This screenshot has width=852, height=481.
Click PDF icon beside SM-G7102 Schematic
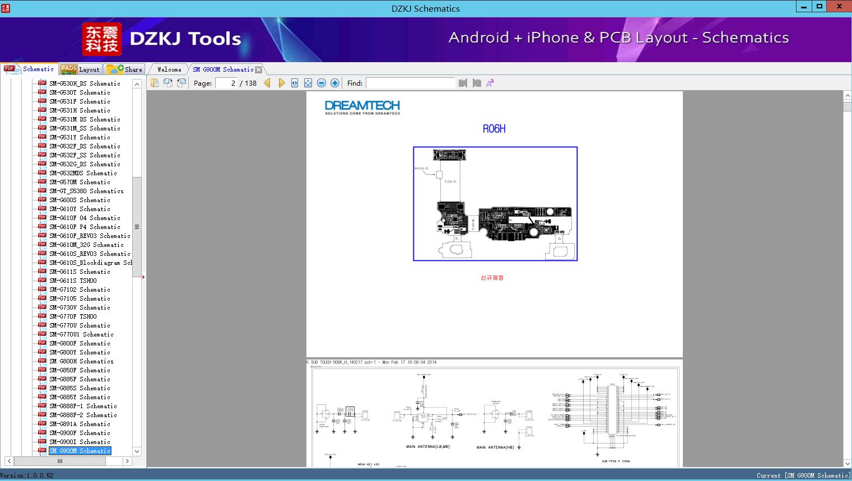click(42, 289)
